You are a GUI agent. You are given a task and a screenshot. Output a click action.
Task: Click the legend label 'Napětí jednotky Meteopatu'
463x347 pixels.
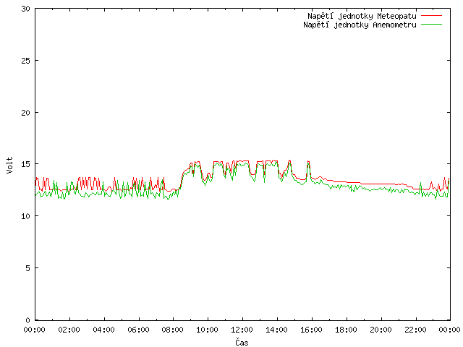(x=362, y=16)
